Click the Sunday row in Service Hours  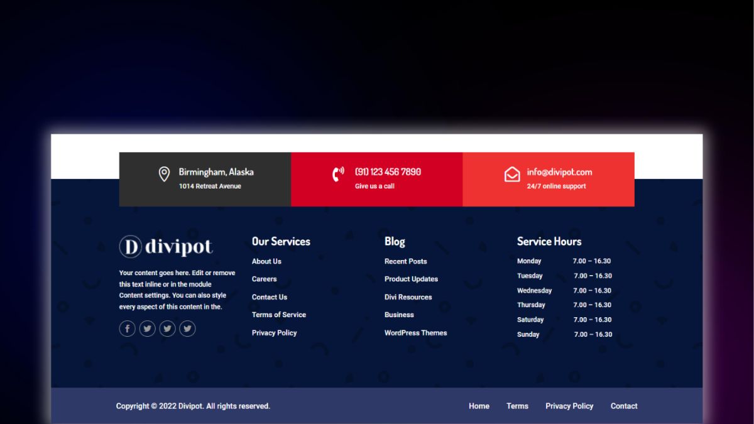pos(564,334)
